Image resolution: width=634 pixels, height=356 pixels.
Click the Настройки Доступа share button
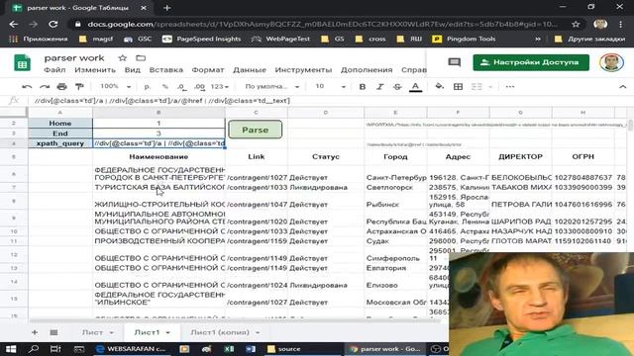coord(531,62)
